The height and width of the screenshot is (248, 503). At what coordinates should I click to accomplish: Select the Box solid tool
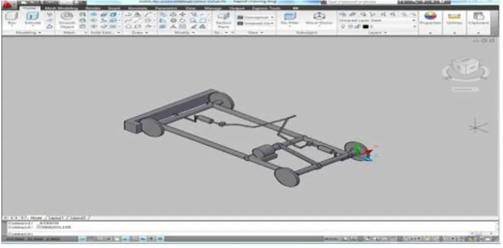tap(12, 19)
